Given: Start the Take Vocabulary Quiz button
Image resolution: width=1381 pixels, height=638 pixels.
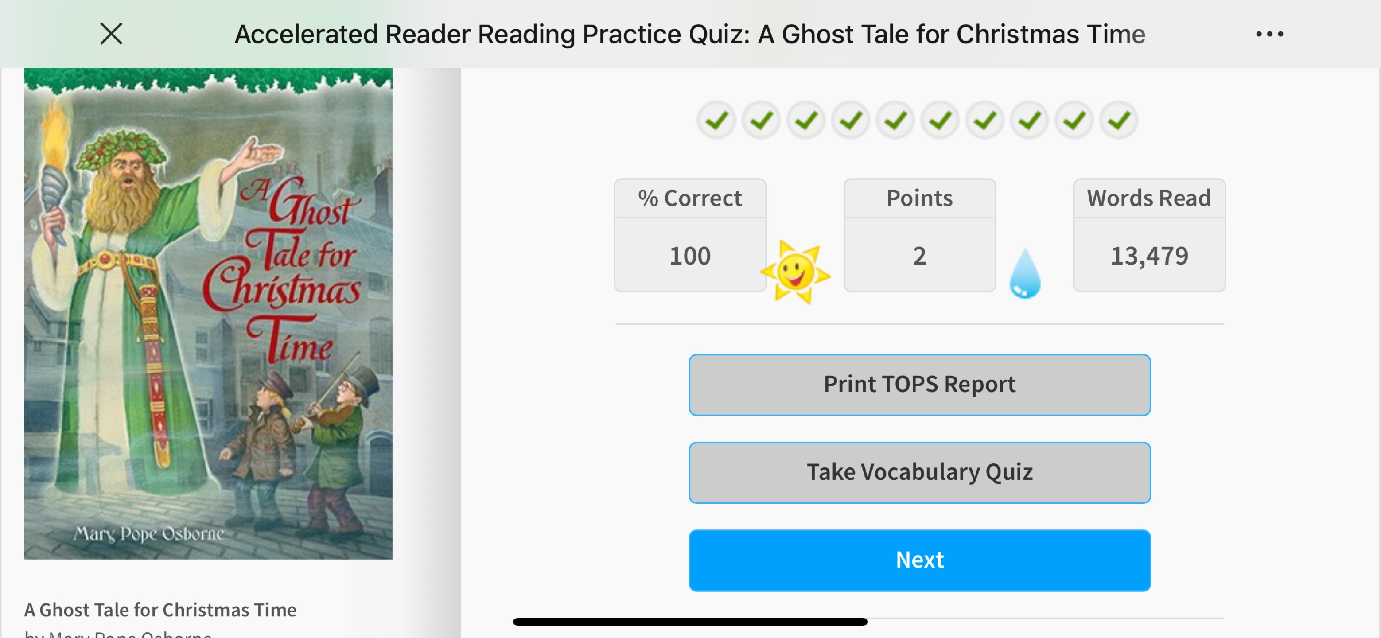Looking at the screenshot, I should click(919, 472).
